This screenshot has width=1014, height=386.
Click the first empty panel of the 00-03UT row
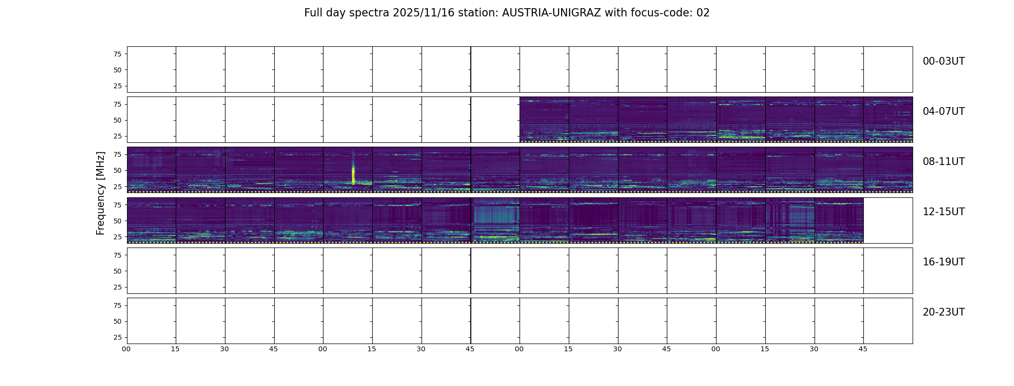[152, 69]
